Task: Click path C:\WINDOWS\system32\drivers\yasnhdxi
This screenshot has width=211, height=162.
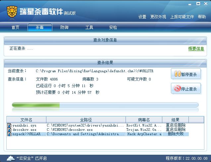Action: 85,126
